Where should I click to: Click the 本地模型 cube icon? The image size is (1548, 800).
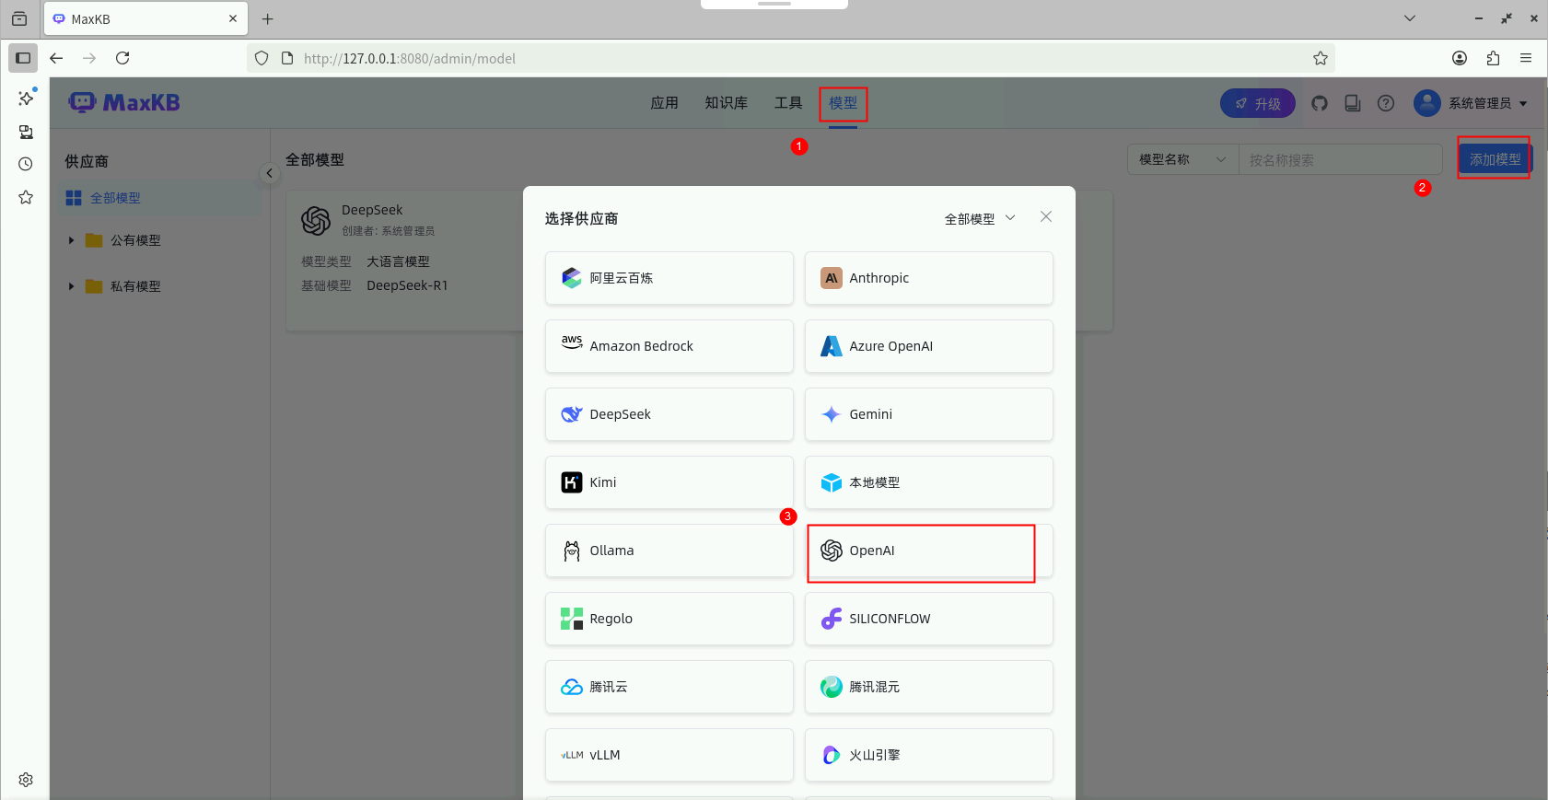pos(832,482)
